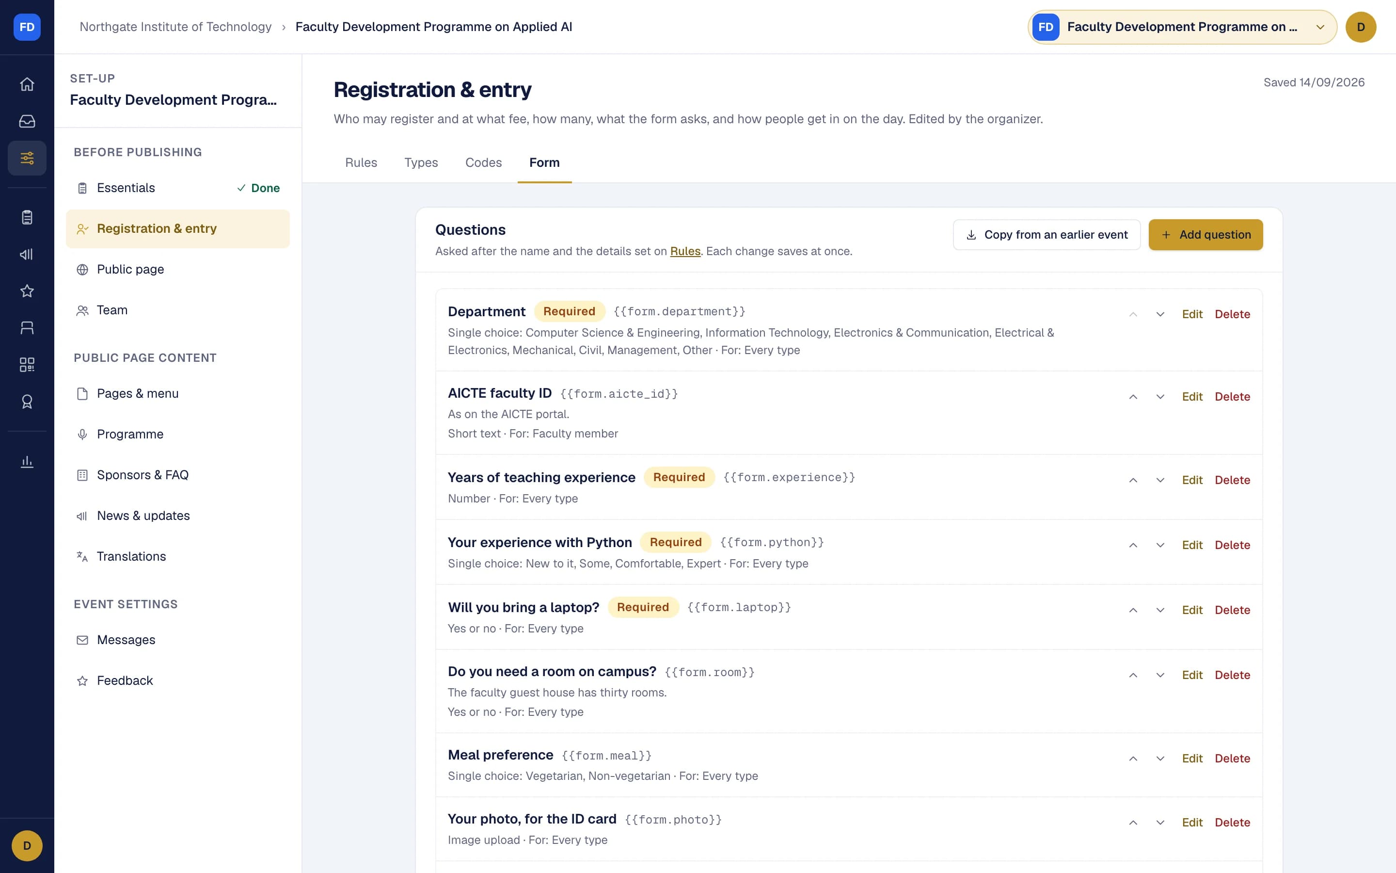Open Team in the sidebar
This screenshot has width=1396, height=873.
point(178,310)
